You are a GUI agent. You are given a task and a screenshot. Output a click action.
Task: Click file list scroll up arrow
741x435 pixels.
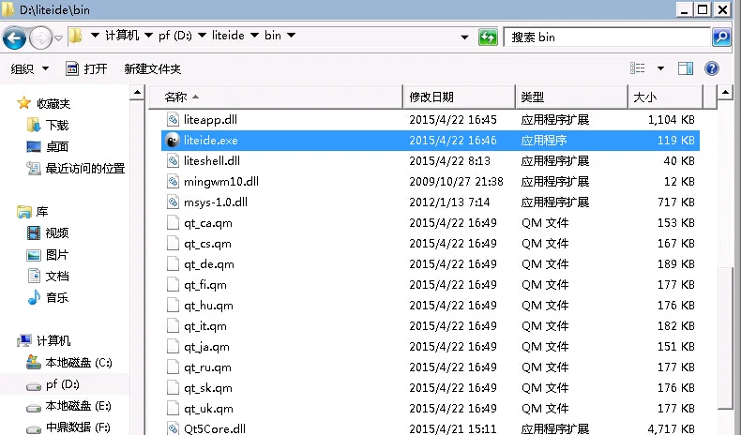[x=725, y=92]
